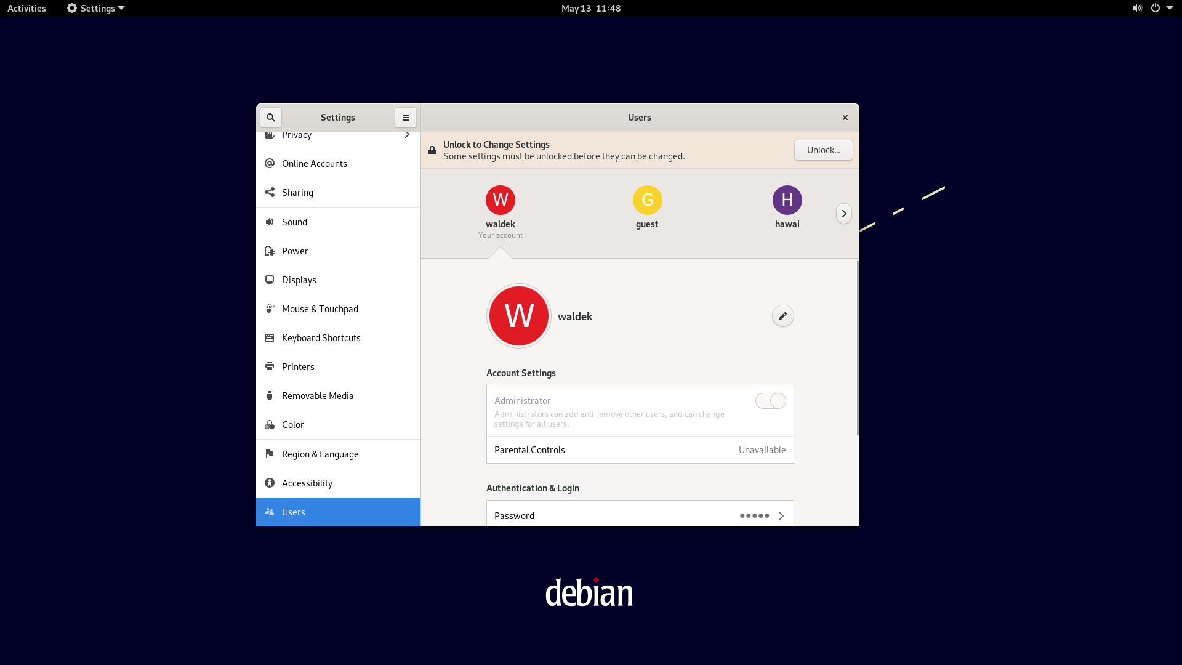The width and height of the screenshot is (1182, 665).
Task: Click the Sound speaker icon in sidebar
Action: [x=270, y=222]
